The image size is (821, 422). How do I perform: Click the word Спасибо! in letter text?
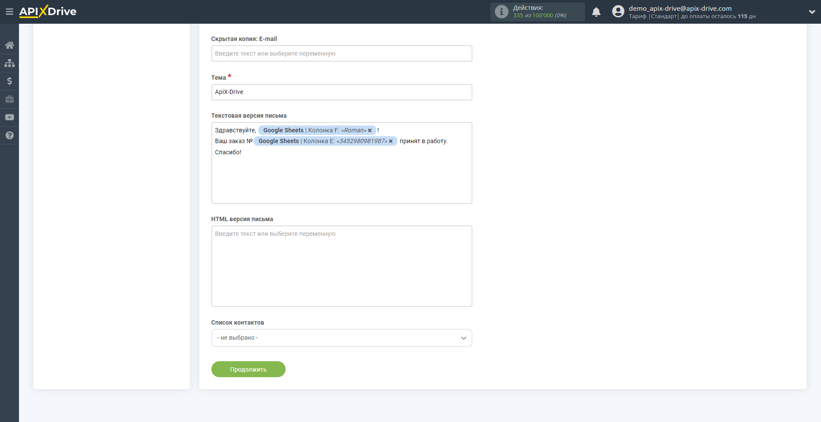click(x=228, y=152)
